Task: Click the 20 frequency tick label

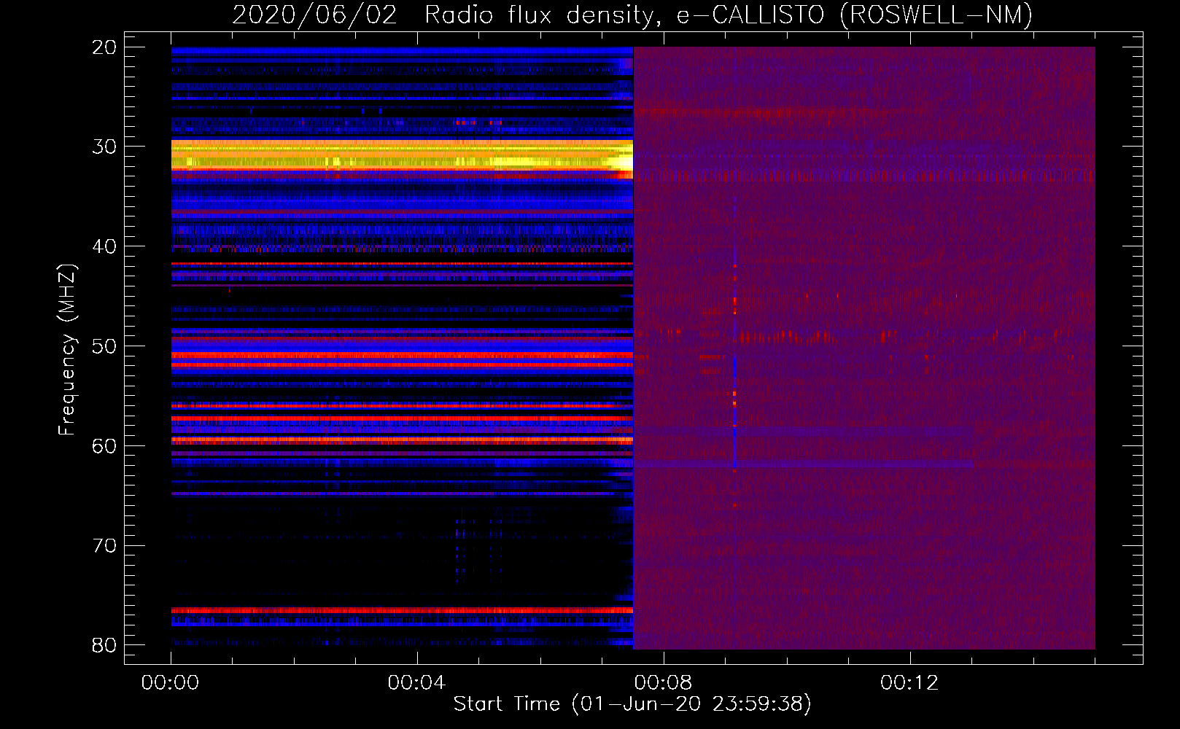Action: pyautogui.click(x=104, y=47)
